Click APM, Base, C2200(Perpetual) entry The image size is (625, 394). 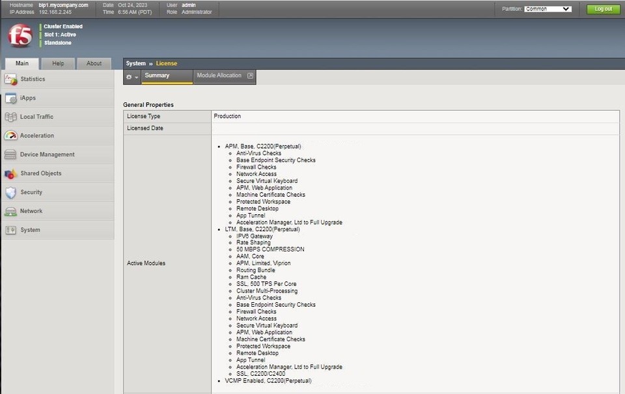(263, 147)
